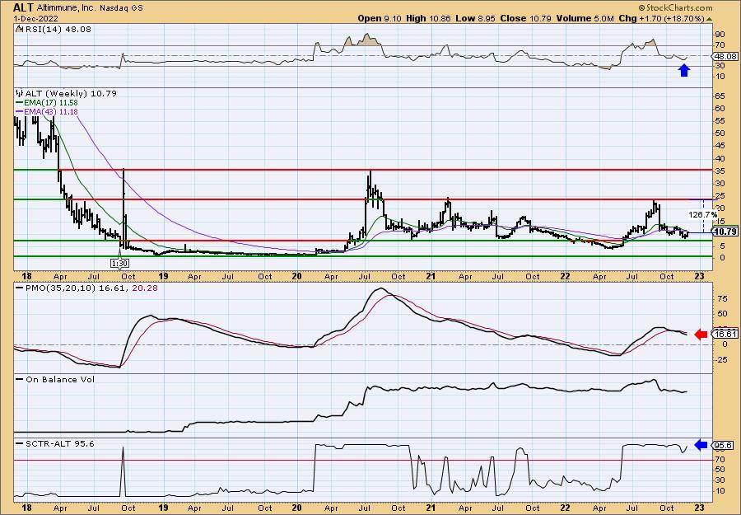This screenshot has width=741, height=515.
Task: Click the ALT (Weekly) 10.79 legend label
Action: 71,93
